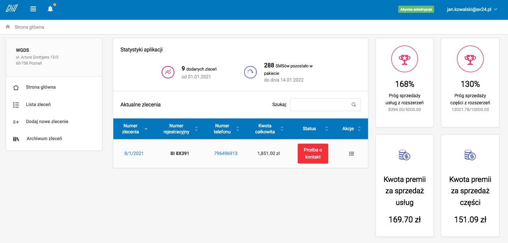Click the search magnifier icon
Image resolution: width=508 pixels, height=243 pixels.
point(353,105)
